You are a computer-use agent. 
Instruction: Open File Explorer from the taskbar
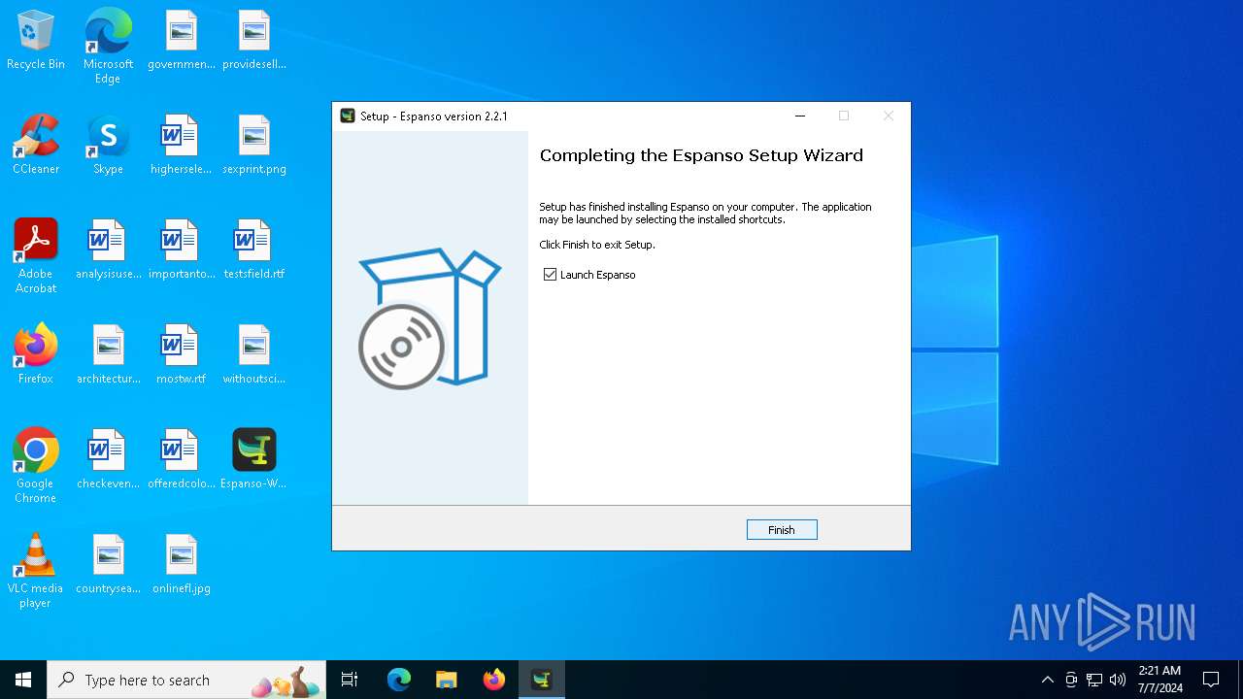[x=447, y=680]
